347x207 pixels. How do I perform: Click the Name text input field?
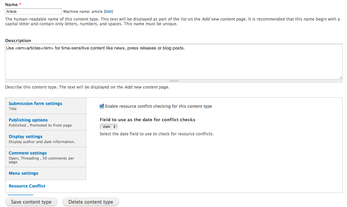point(34,11)
